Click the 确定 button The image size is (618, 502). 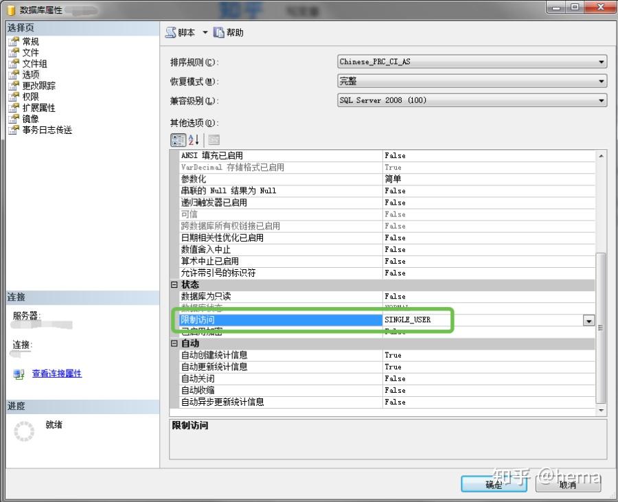click(x=493, y=483)
